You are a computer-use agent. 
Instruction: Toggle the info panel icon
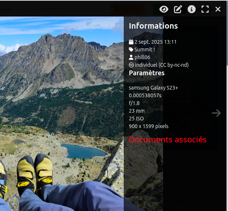coord(192,9)
